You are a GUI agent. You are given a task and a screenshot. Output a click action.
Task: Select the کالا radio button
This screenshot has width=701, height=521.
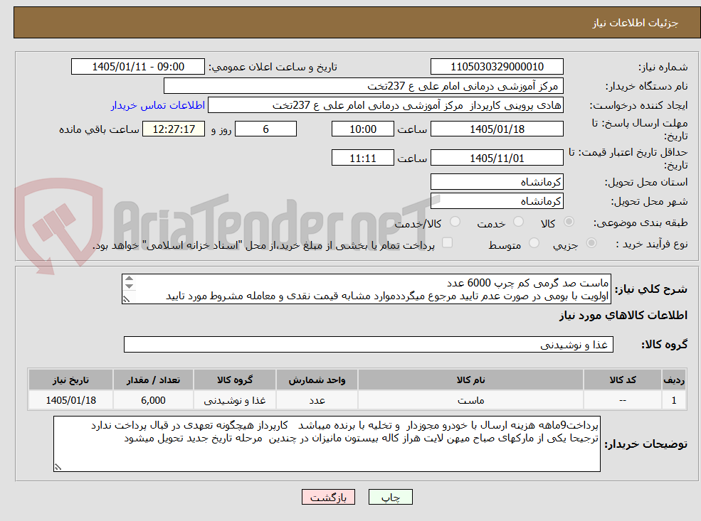click(x=569, y=222)
